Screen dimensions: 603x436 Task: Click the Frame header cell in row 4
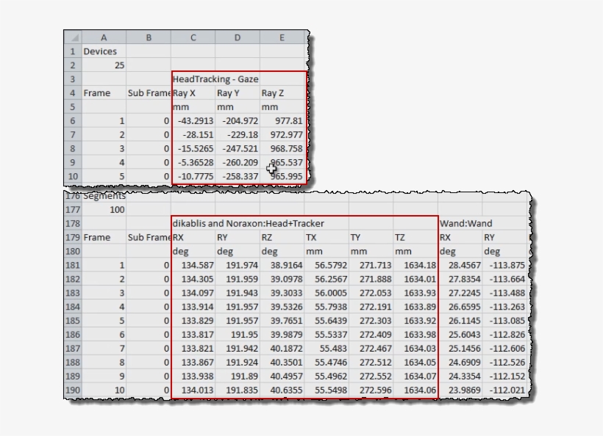[104, 92]
